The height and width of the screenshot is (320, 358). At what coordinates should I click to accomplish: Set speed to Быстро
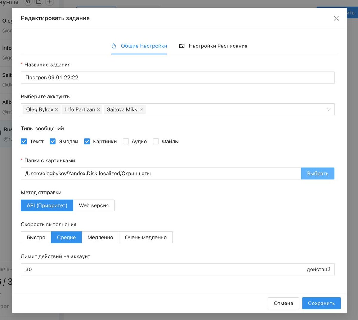click(36, 237)
